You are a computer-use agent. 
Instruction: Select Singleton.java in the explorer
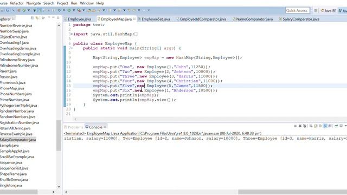(x=11, y=185)
